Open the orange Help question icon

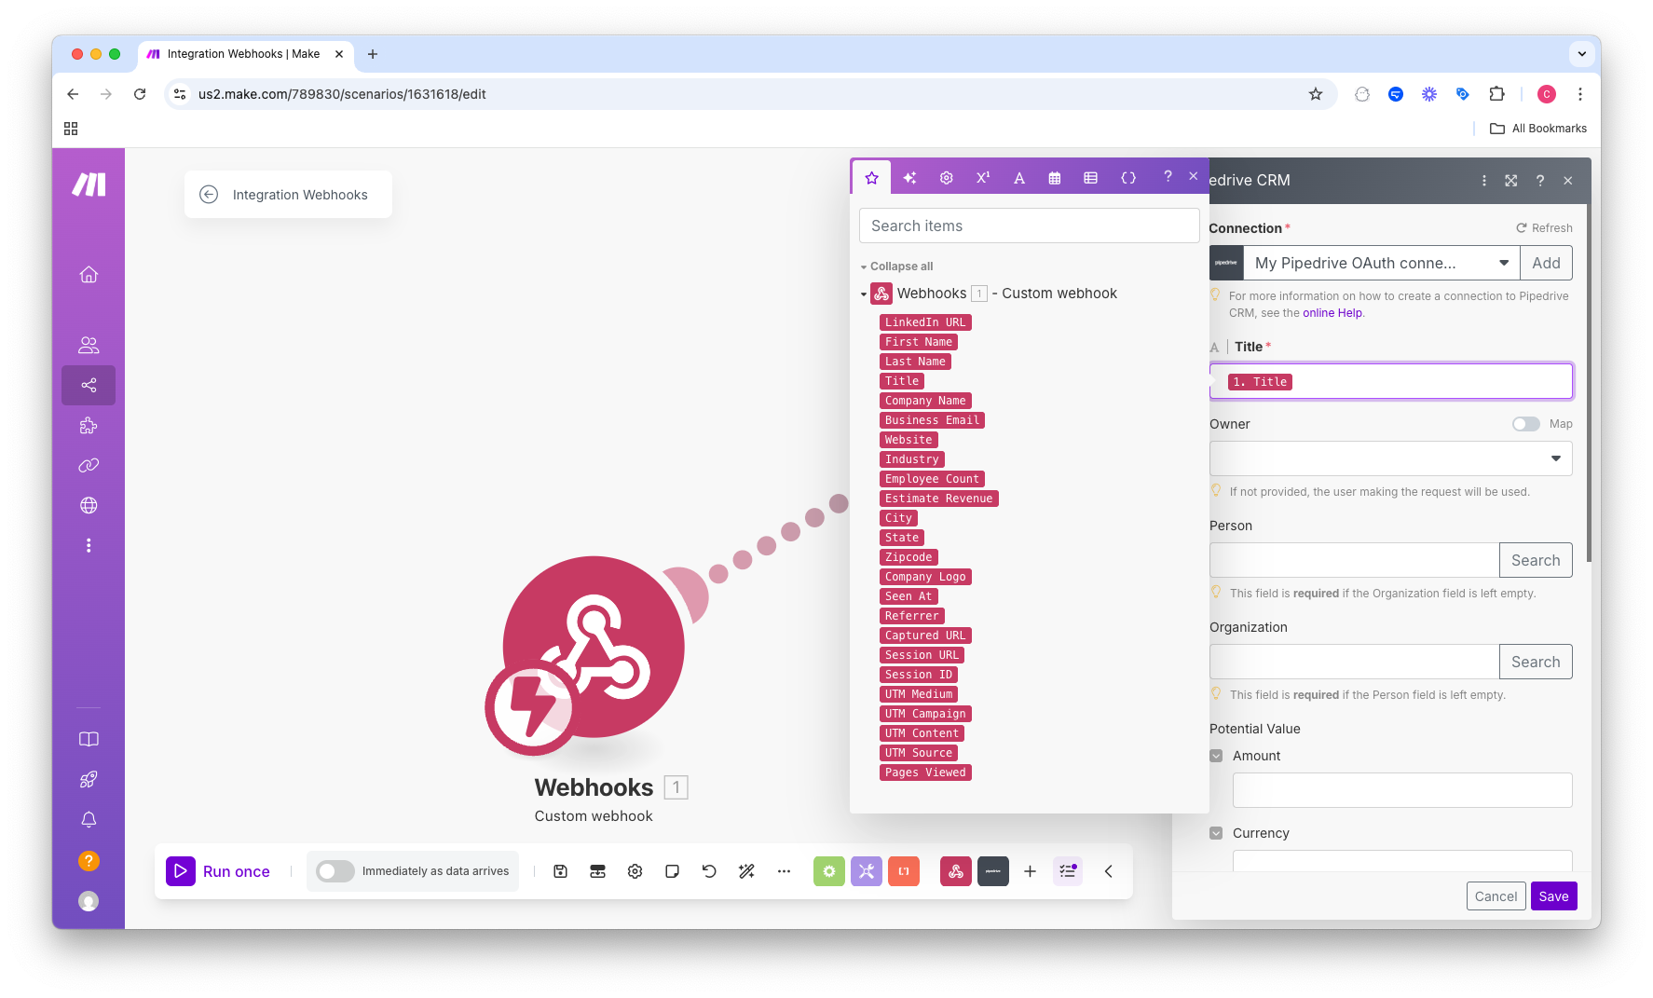[x=89, y=861]
